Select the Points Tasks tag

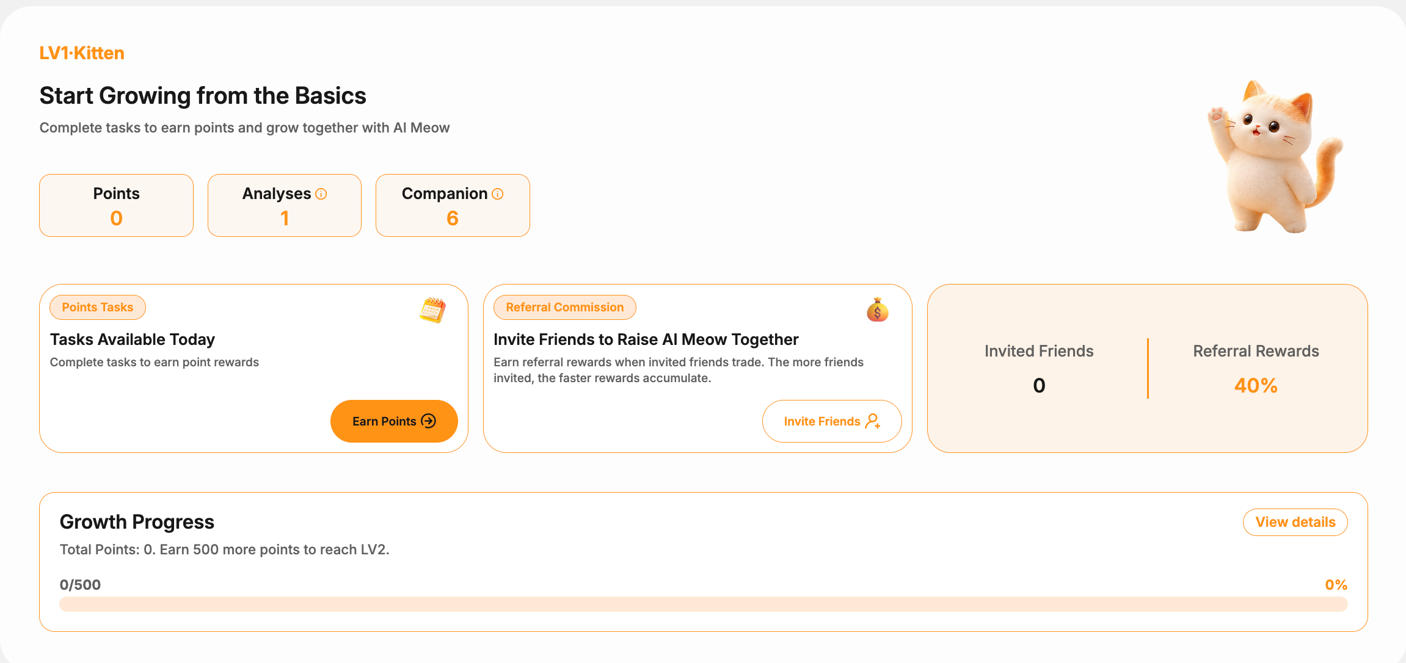point(98,308)
